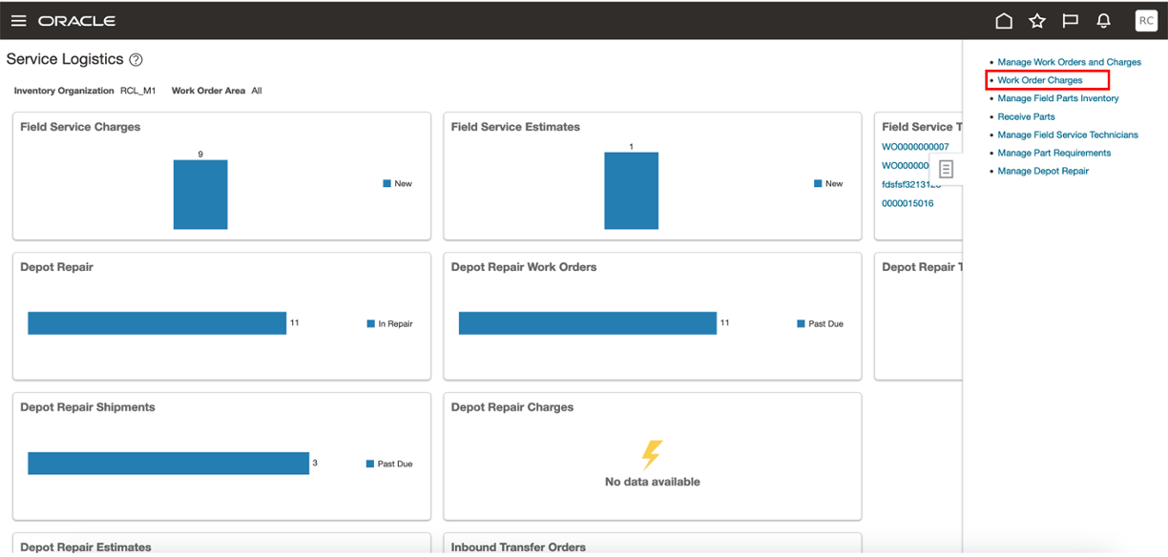The image size is (1168, 557).
Task: Open the RC user profile menu
Action: click(1146, 20)
